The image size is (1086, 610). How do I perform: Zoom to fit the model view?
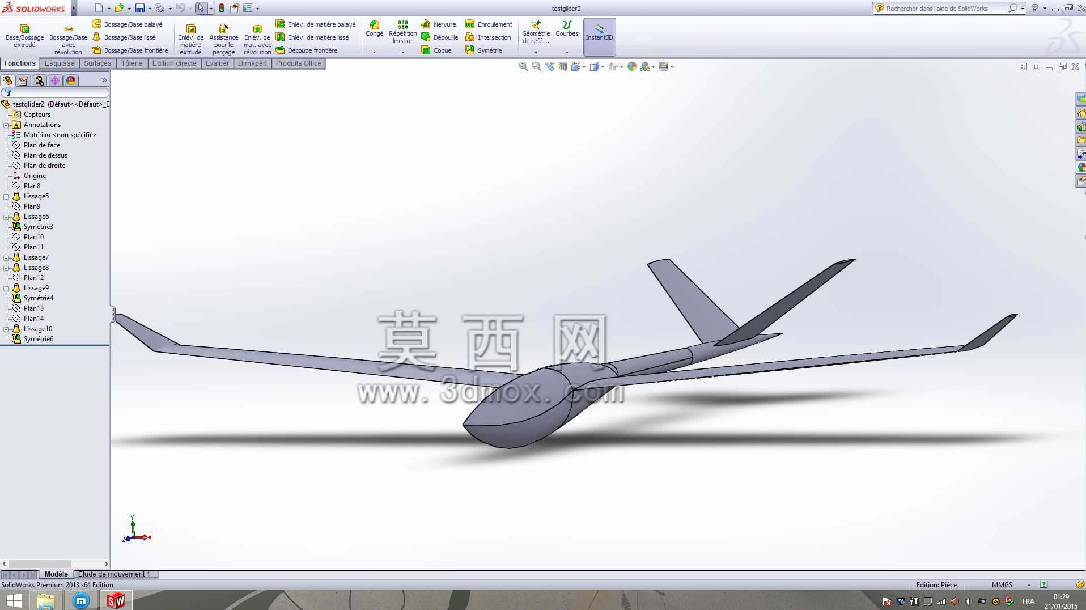(x=523, y=67)
